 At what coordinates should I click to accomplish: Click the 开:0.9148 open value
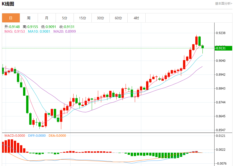tap(12, 27)
